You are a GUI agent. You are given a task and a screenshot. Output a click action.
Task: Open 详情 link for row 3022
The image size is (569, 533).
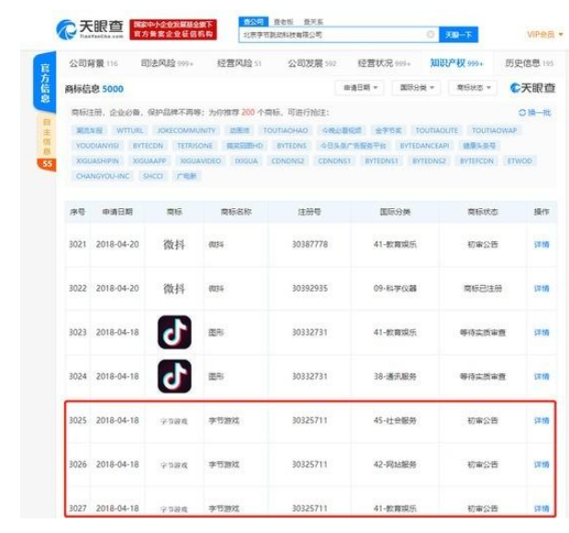pos(541,289)
